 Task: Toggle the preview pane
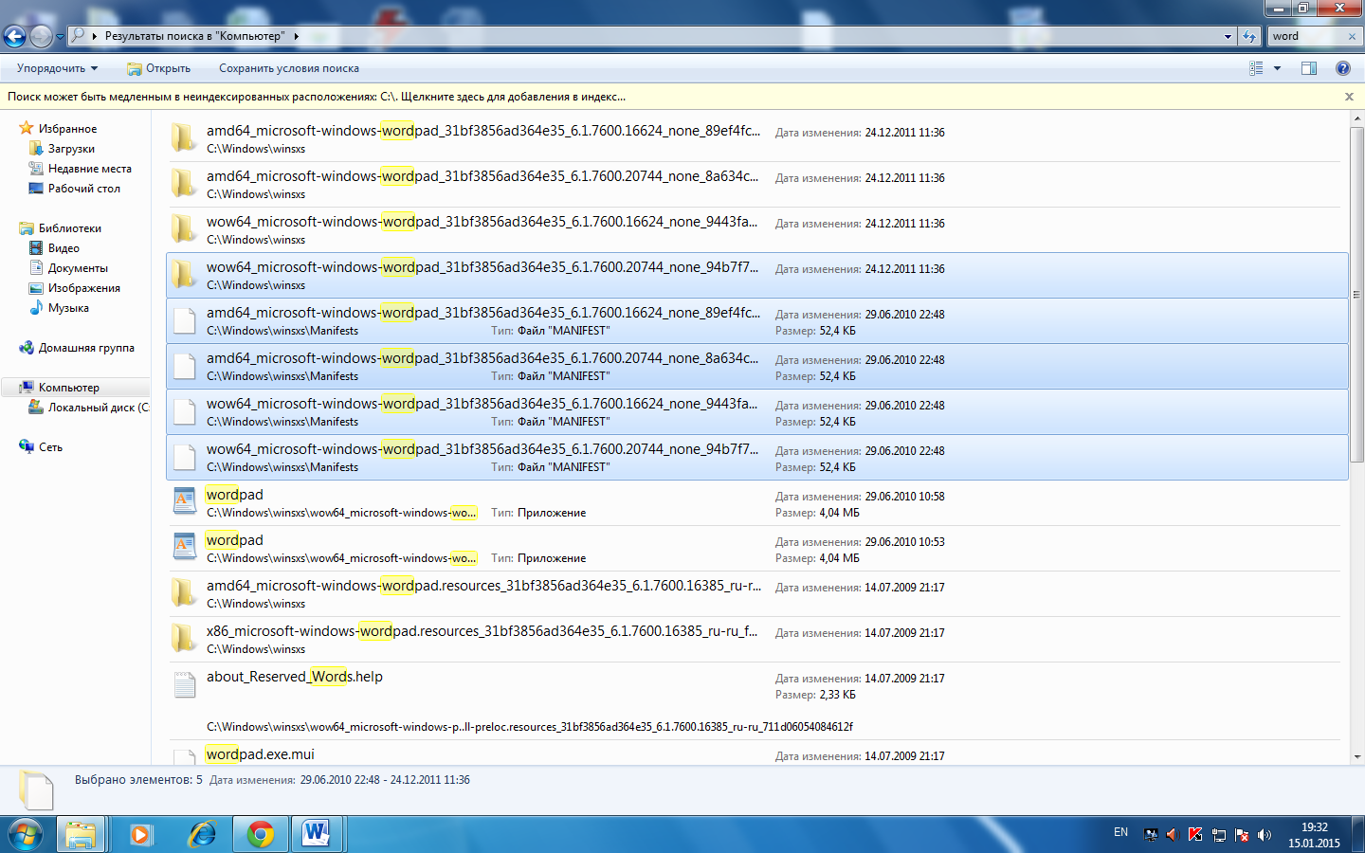[1309, 68]
